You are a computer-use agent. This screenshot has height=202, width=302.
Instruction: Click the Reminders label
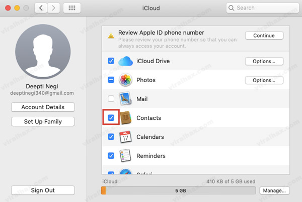click(151, 156)
